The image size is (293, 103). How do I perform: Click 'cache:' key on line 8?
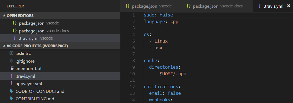pyautogui.click(x=151, y=61)
